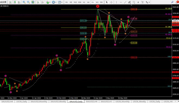The height and width of the screenshot is (103, 179).
Task: Click the auto trading button
Action: [3, 2]
